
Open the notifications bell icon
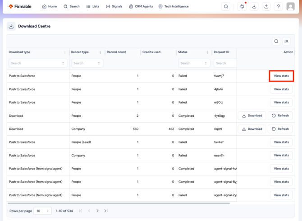(x=242, y=7)
